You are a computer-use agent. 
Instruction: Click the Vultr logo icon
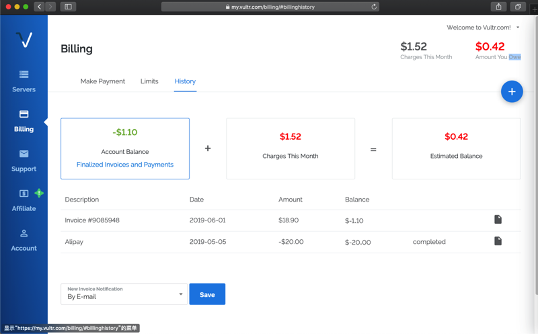click(24, 40)
